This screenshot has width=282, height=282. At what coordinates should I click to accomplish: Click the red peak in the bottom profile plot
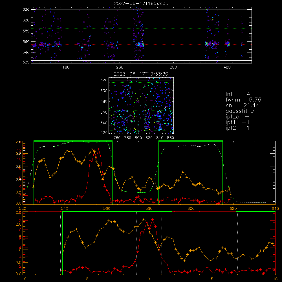coord(153,220)
